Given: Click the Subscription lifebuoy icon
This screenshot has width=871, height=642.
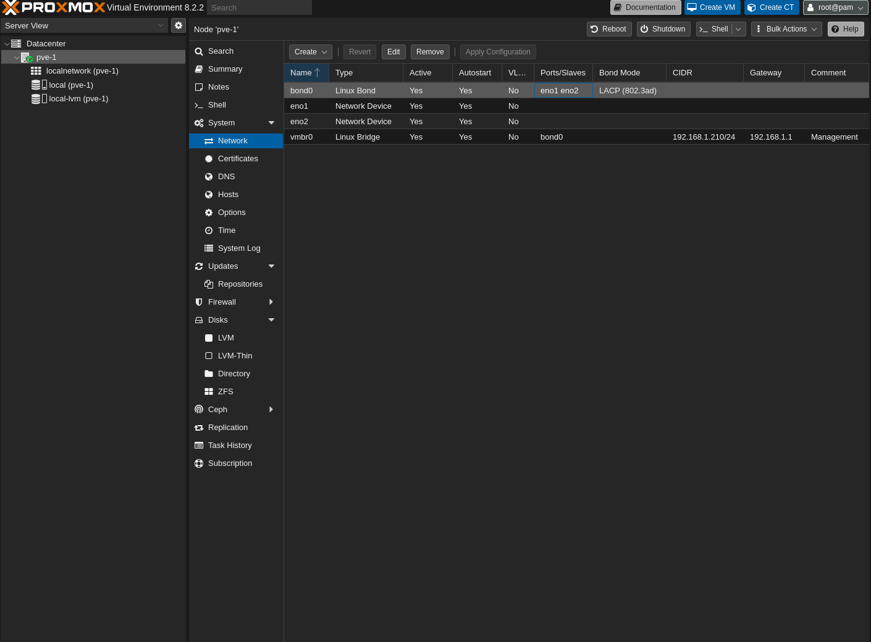Looking at the screenshot, I should tap(199, 463).
